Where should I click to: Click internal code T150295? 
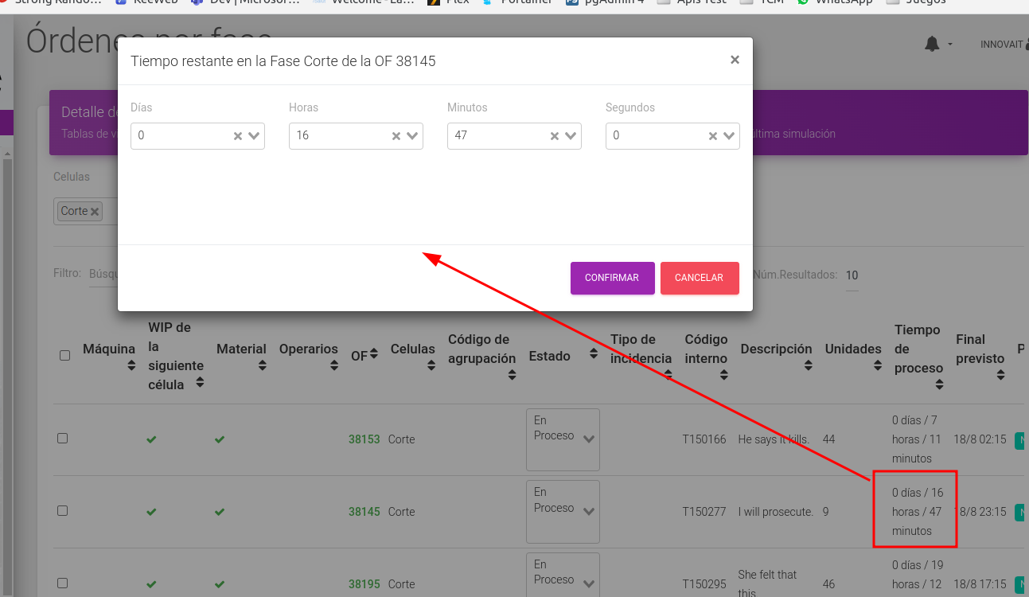[x=704, y=584]
